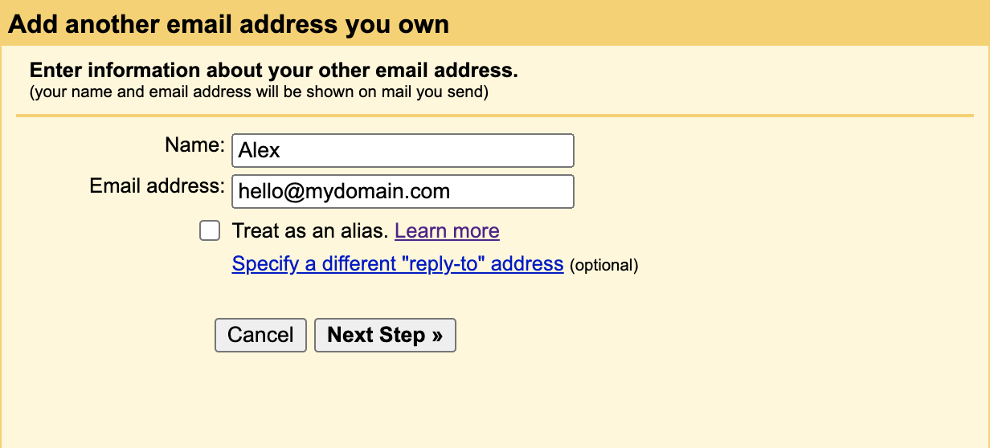Image resolution: width=990 pixels, height=448 pixels.
Task: Place cursor in "hello@mydomain.com" text
Action: [344, 192]
